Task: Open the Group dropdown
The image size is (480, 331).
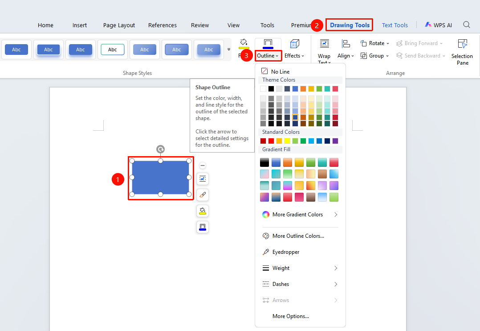Action: [375, 55]
